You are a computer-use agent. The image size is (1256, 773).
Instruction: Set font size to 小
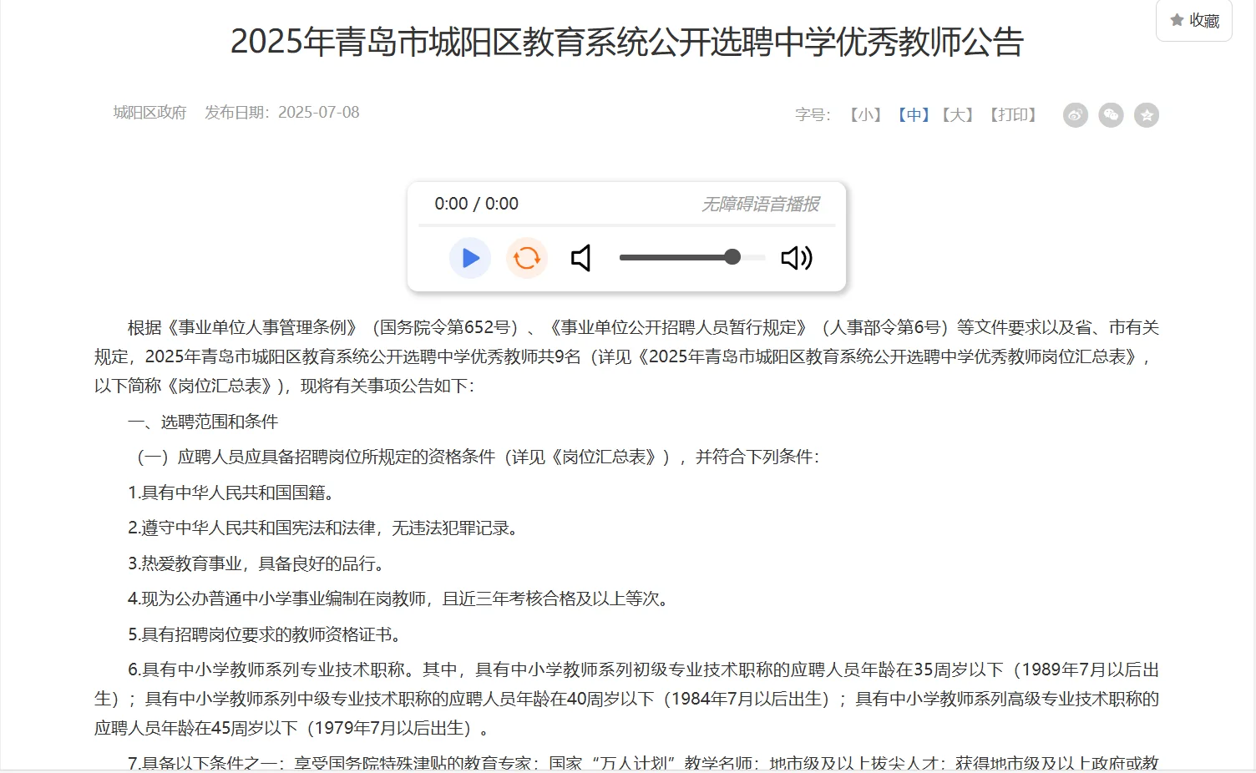[x=865, y=115]
